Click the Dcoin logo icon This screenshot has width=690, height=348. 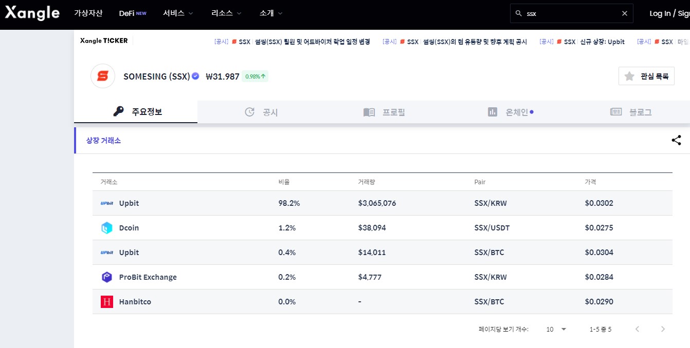coord(106,228)
